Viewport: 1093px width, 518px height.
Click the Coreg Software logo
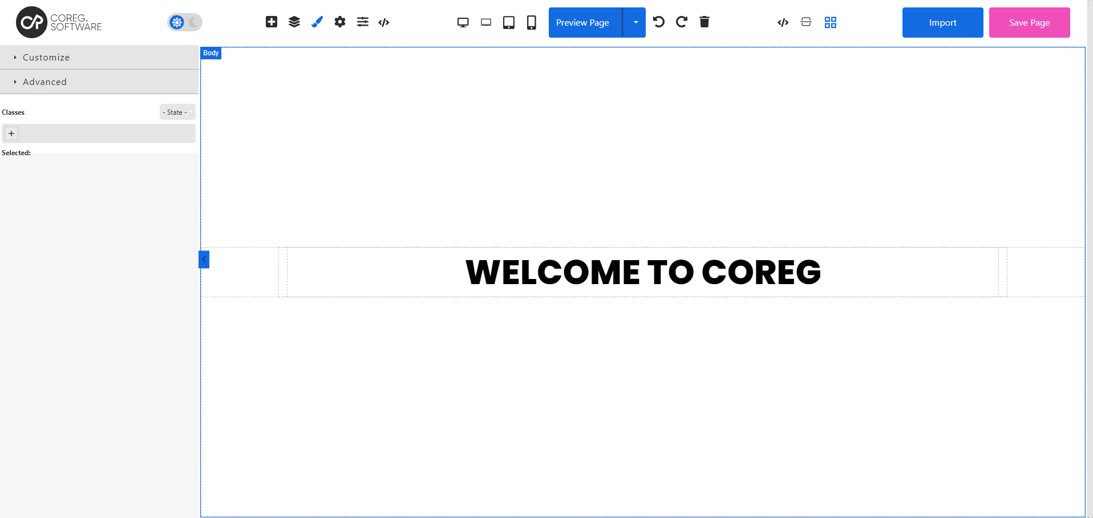click(59, 22)
